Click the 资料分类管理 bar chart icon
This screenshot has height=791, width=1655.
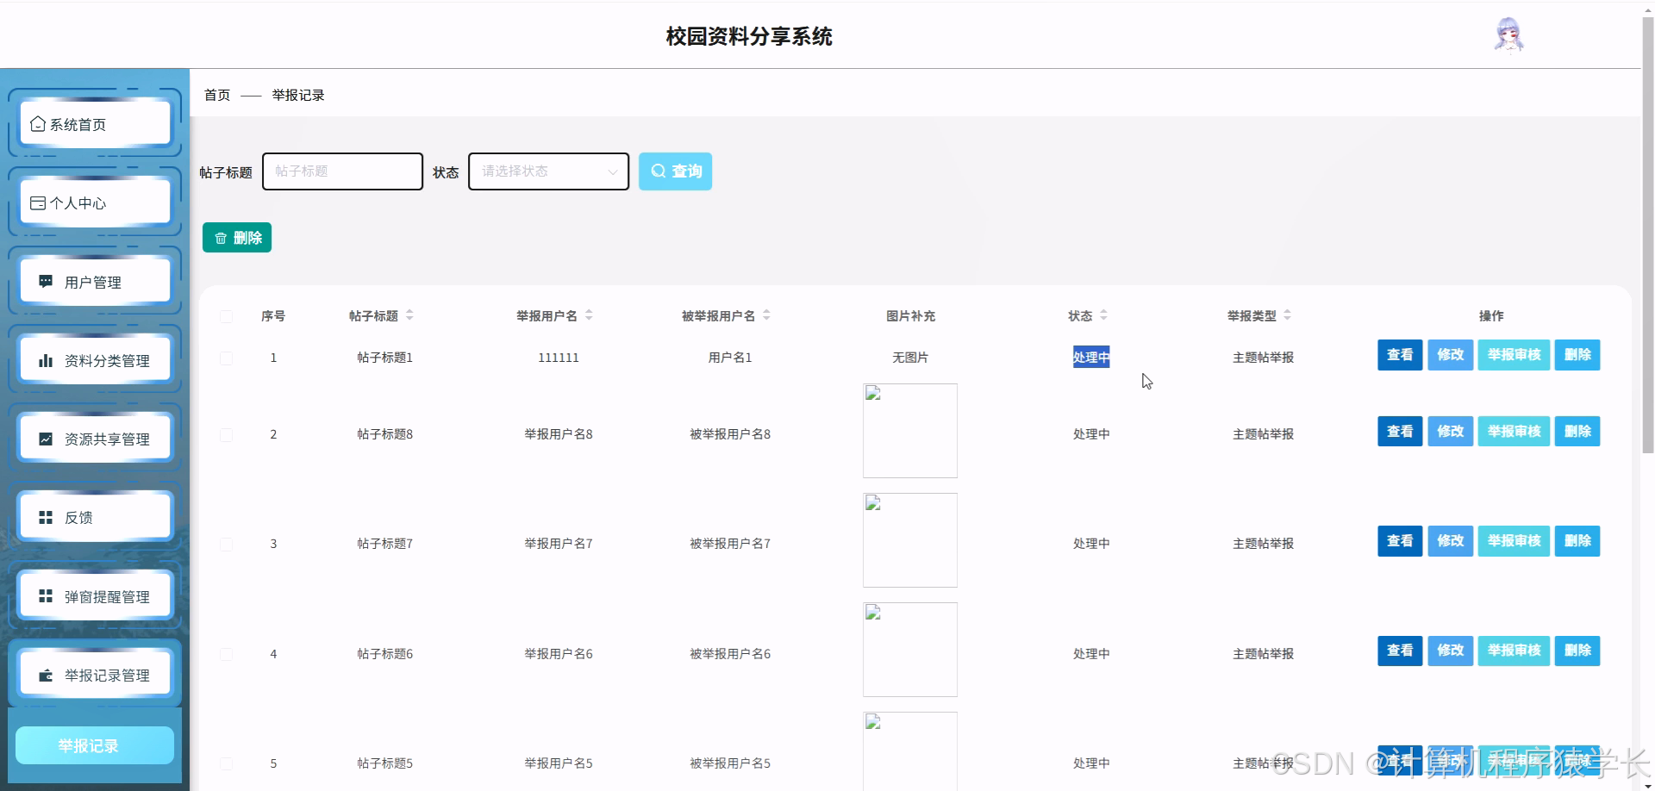(x=46, y=359)
